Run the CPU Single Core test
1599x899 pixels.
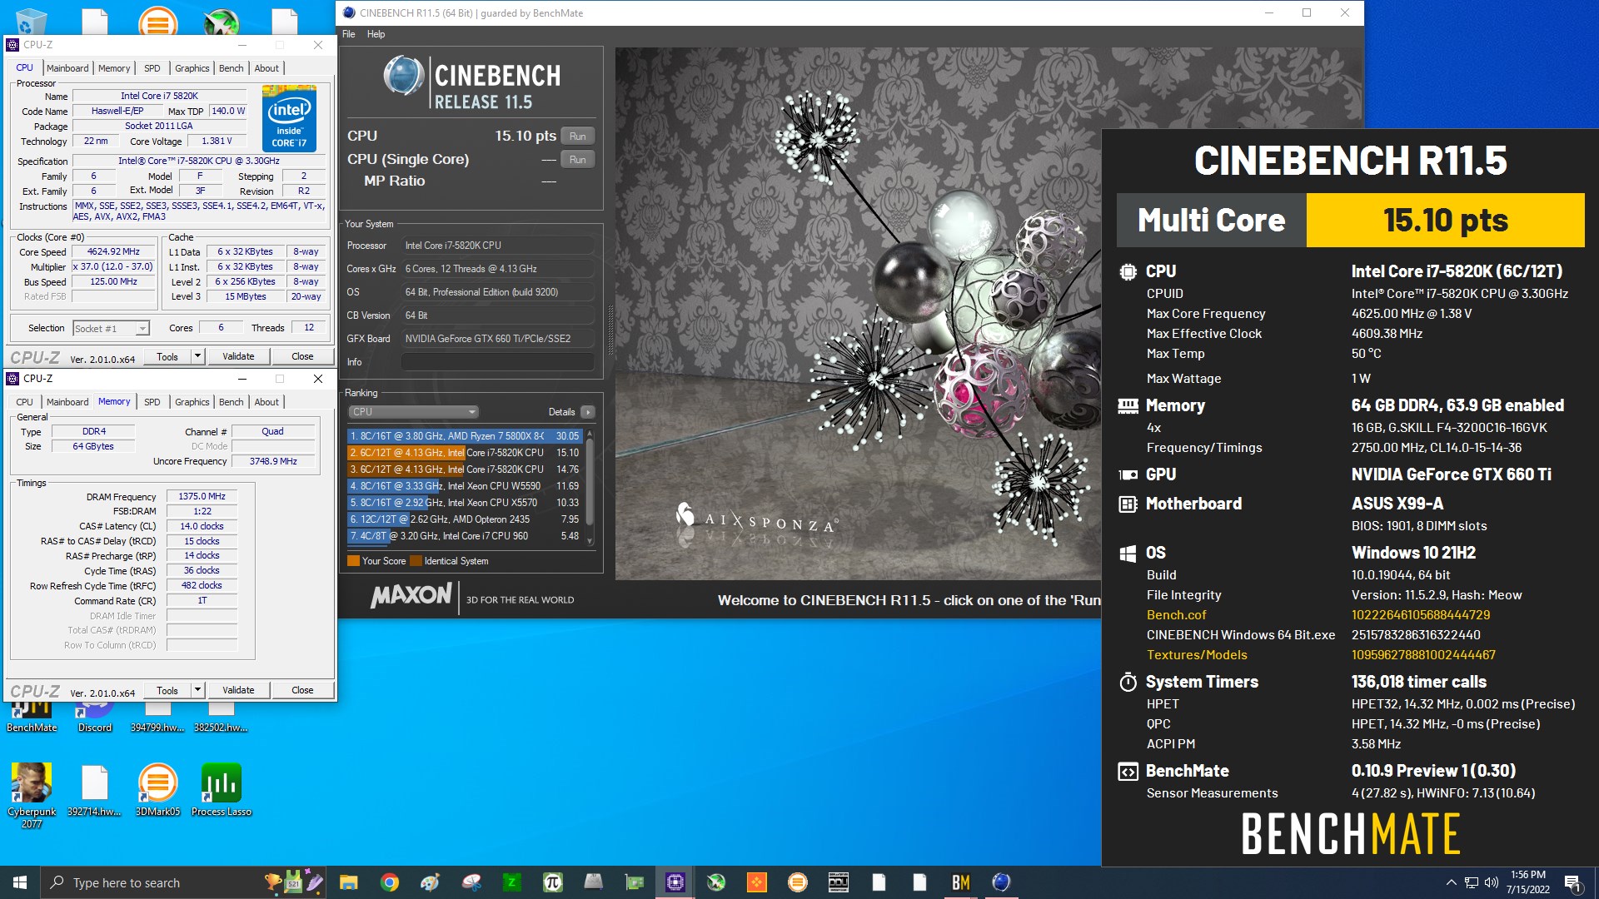click(578, 160)
